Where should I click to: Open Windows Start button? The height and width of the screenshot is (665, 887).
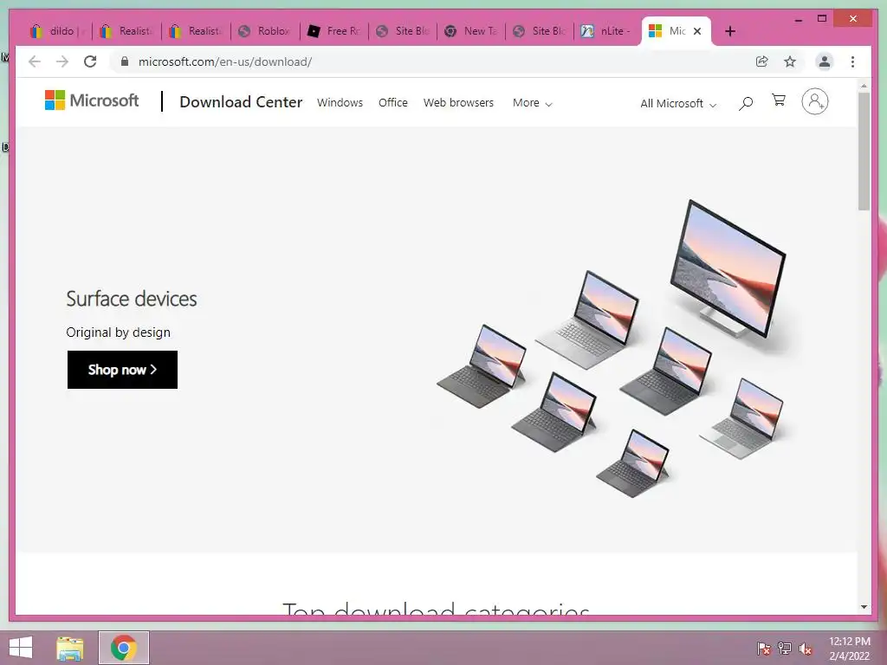point(21,648)
